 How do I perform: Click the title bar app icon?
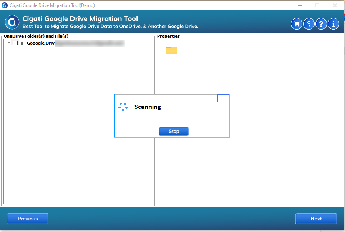coord(5,5)
